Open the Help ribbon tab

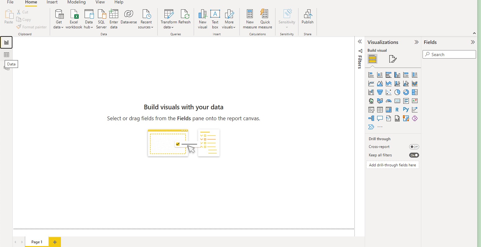point(119,2)
